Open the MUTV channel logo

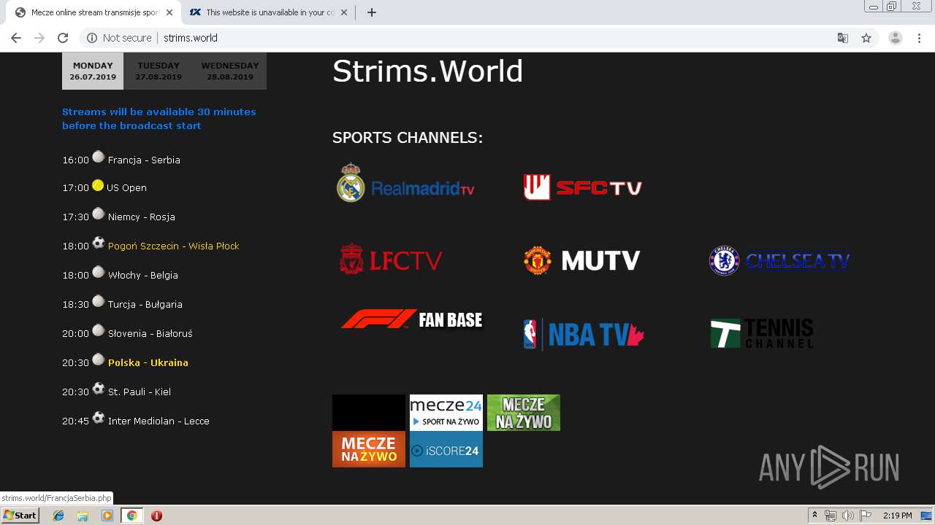[582, 260]
